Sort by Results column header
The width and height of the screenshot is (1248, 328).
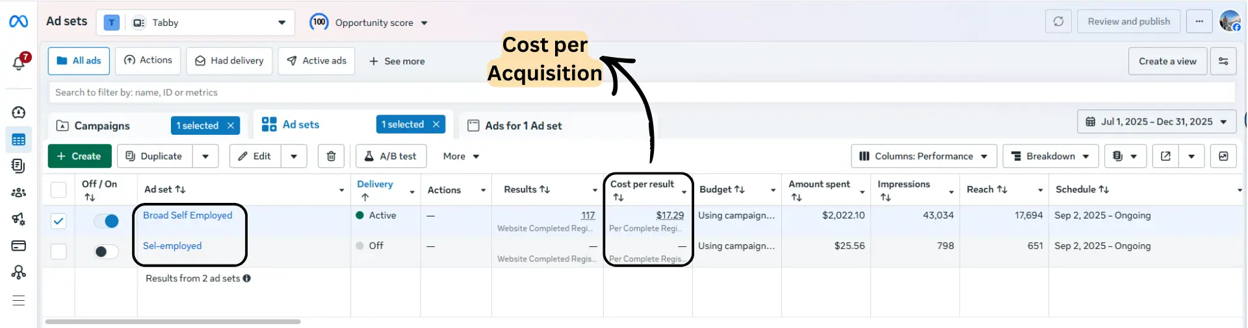click(x=527, y=189)
